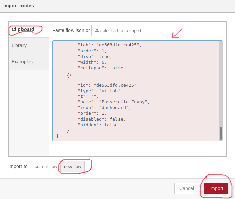Click the Import nodes dialog title
Screen dimensions: 235x199
[18, 6]
